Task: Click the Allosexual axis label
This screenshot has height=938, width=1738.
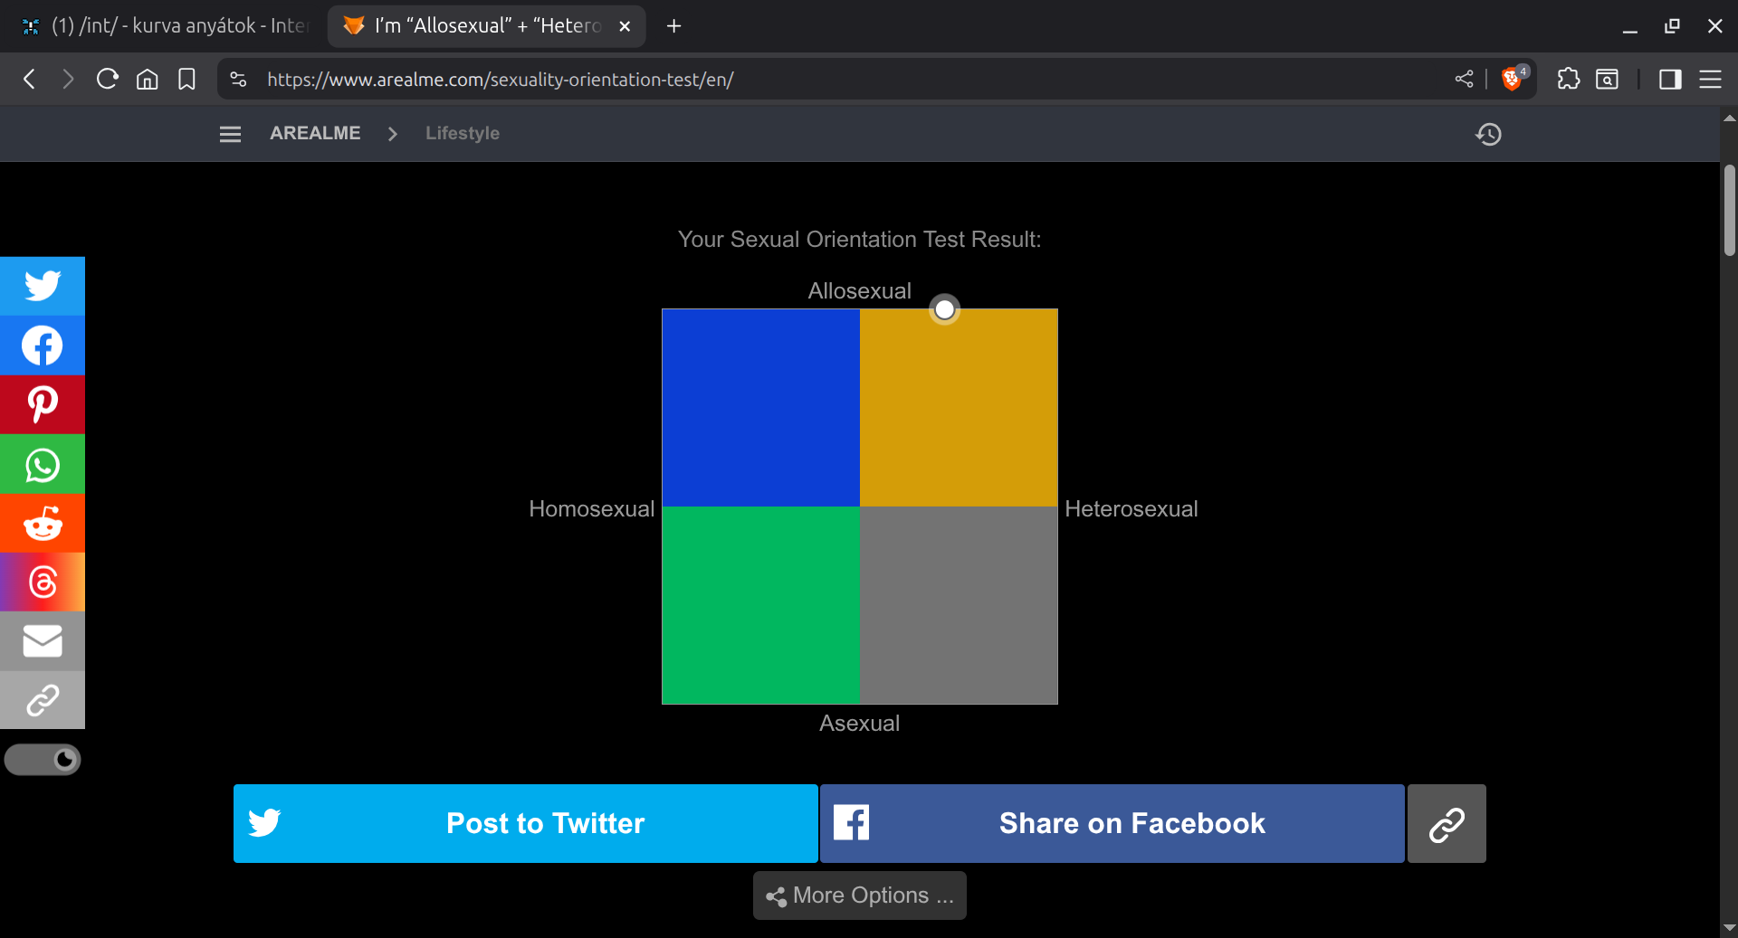Action: point(860,291)
